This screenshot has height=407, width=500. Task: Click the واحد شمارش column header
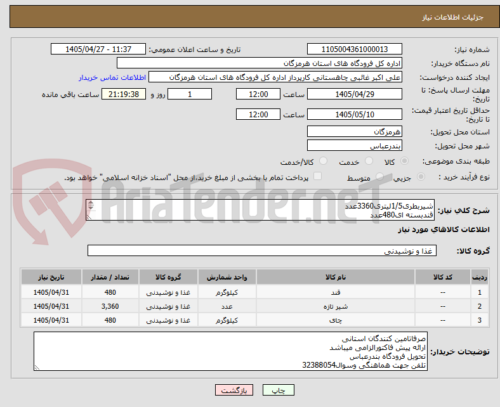227,277
